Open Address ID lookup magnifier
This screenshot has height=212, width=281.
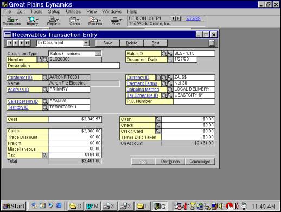tap(45, 89)
